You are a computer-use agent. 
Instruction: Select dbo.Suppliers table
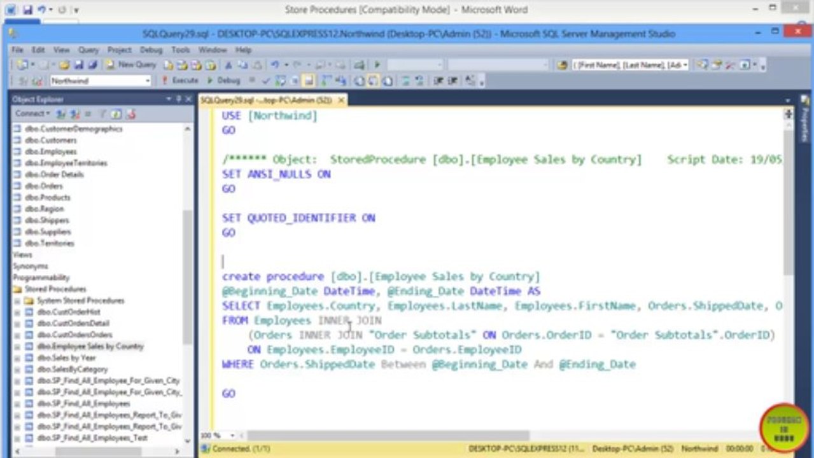pos(48,232)
